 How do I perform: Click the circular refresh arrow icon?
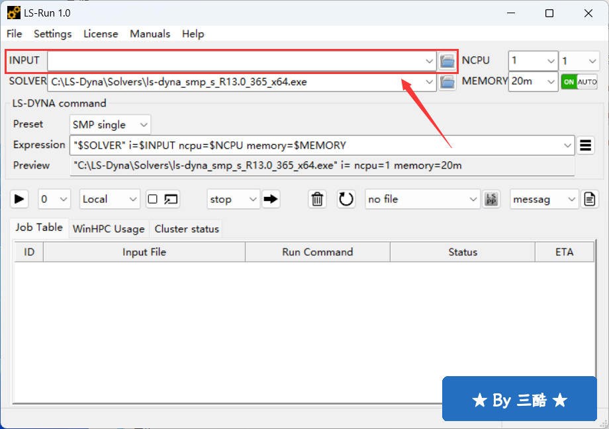(x=346, y=199)
